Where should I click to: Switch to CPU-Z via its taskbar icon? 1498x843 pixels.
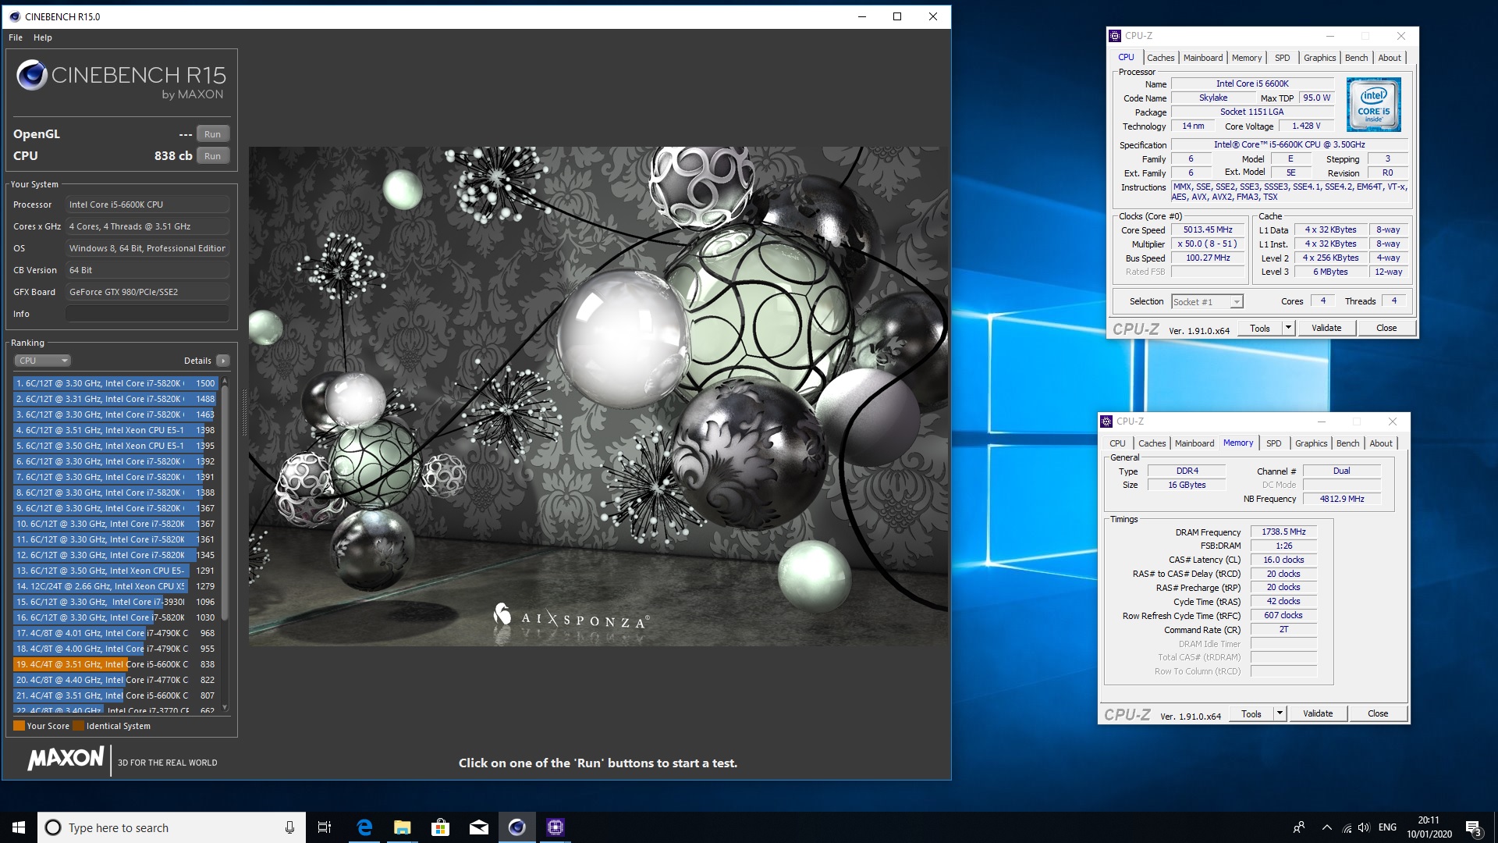point(556,827)
